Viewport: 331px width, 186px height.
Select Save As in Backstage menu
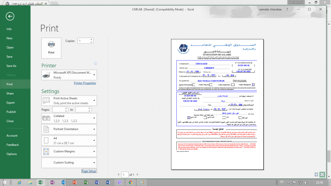tap(11, 66)
